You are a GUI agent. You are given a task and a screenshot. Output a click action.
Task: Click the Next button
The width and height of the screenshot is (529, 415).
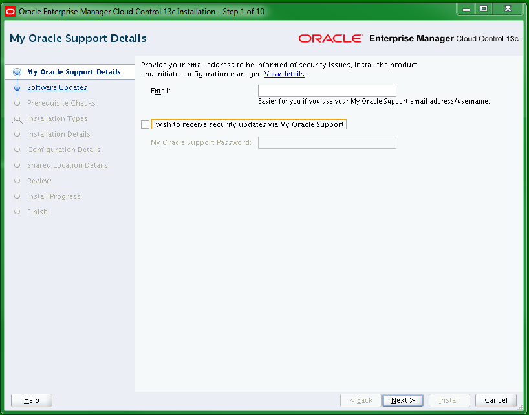click(x=402, y=400)
